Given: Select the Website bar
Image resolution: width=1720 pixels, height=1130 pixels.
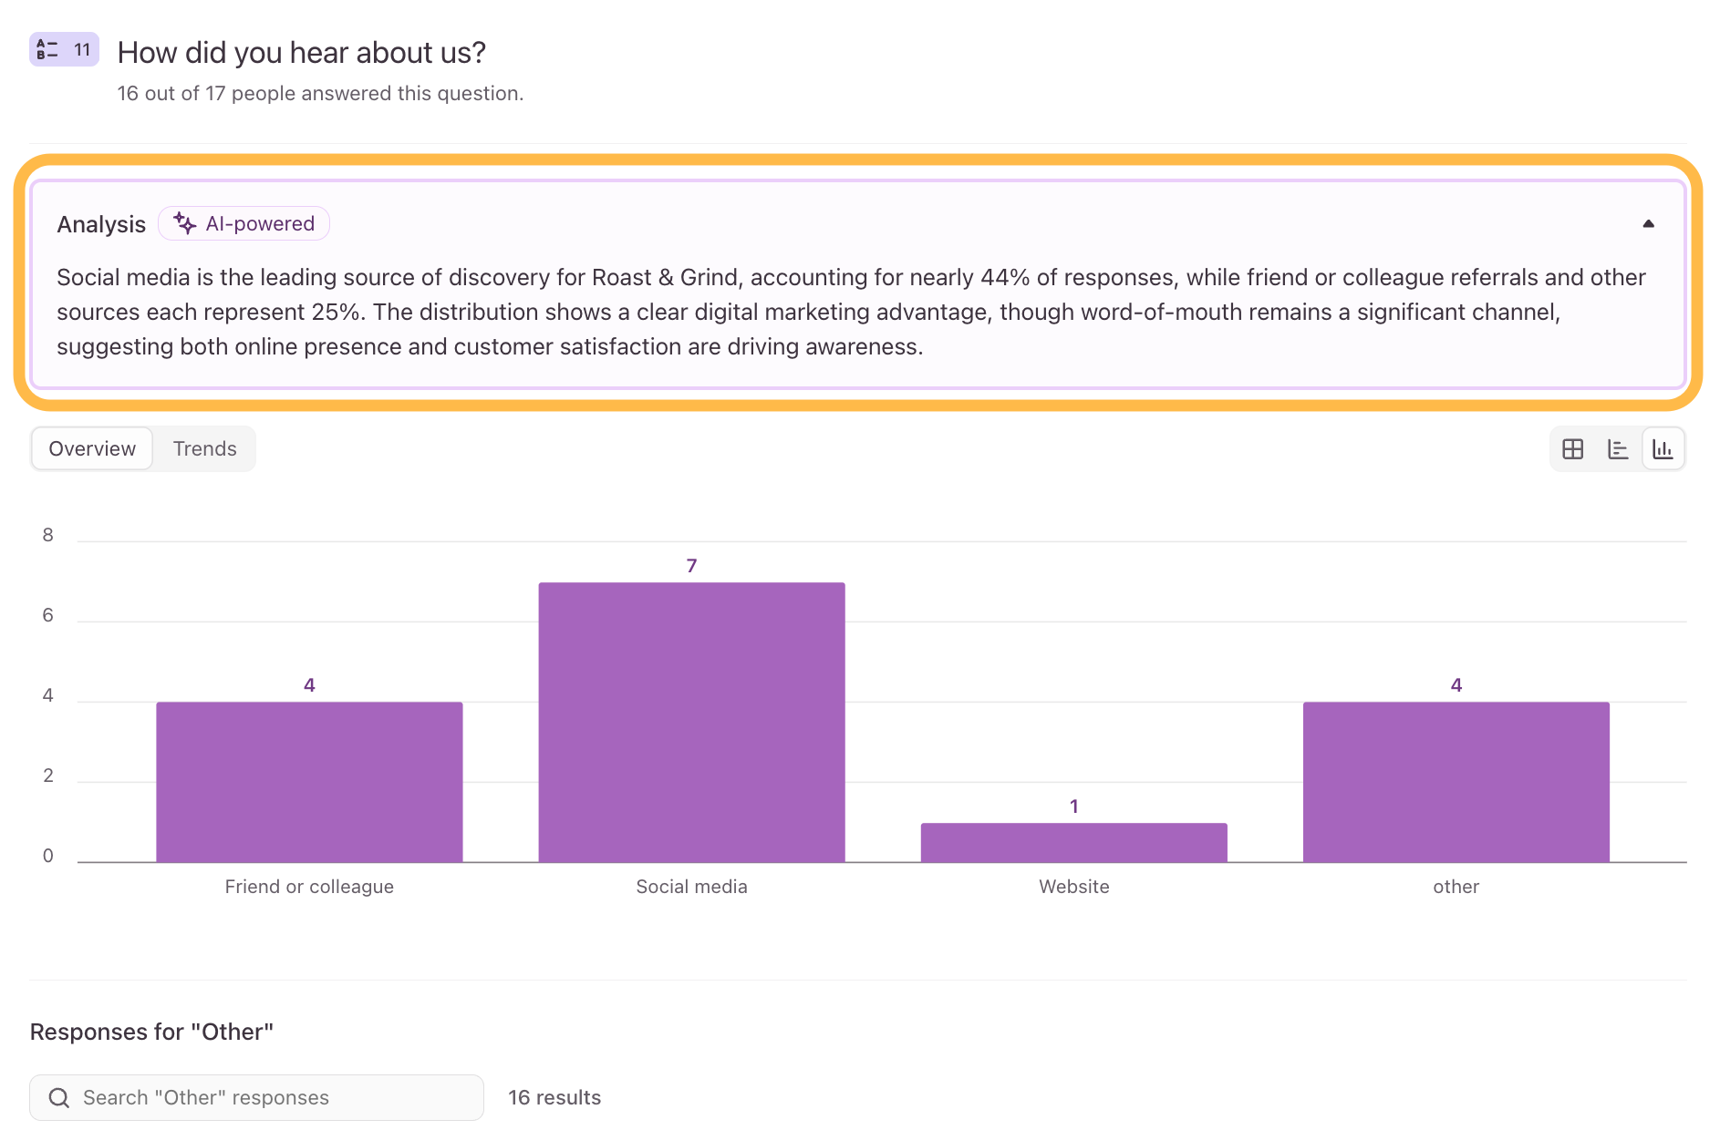Looking at the screenshot, I should pyautogui.click(x=1073, y=842).
